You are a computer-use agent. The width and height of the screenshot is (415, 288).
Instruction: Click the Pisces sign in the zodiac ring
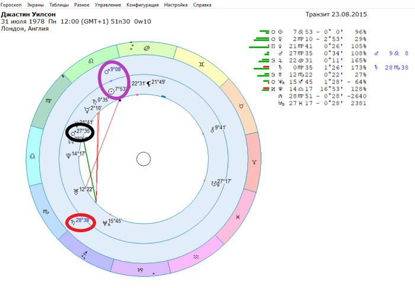(x=238, y=217)
